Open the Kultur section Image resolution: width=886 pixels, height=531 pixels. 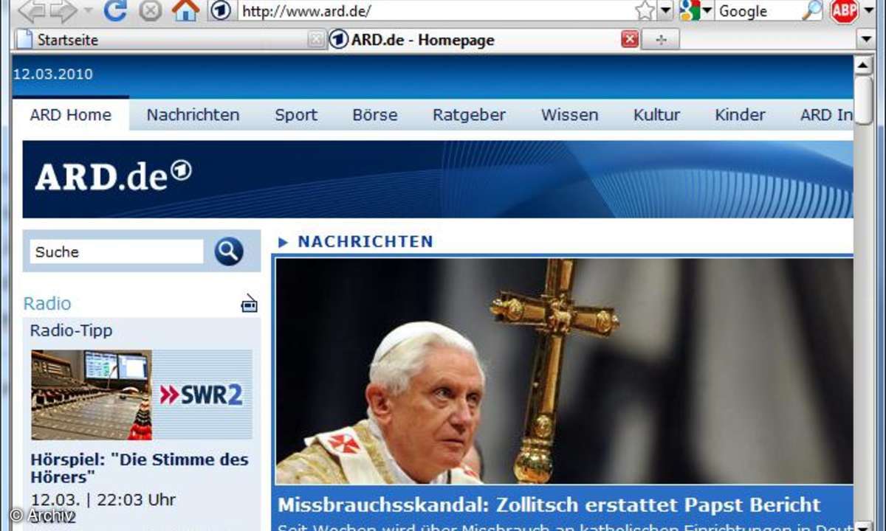(x=656, y=115)
